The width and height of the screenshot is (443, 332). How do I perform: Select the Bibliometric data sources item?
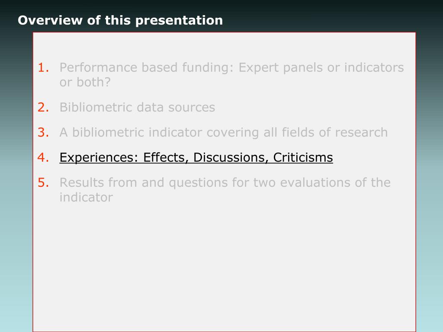[137, 107]
